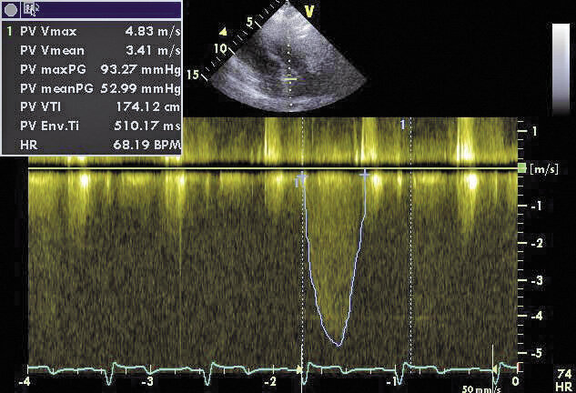Click the focus triangle marker beside depth scale
Viewport: 576px width, 393px height.
[223, 33]
